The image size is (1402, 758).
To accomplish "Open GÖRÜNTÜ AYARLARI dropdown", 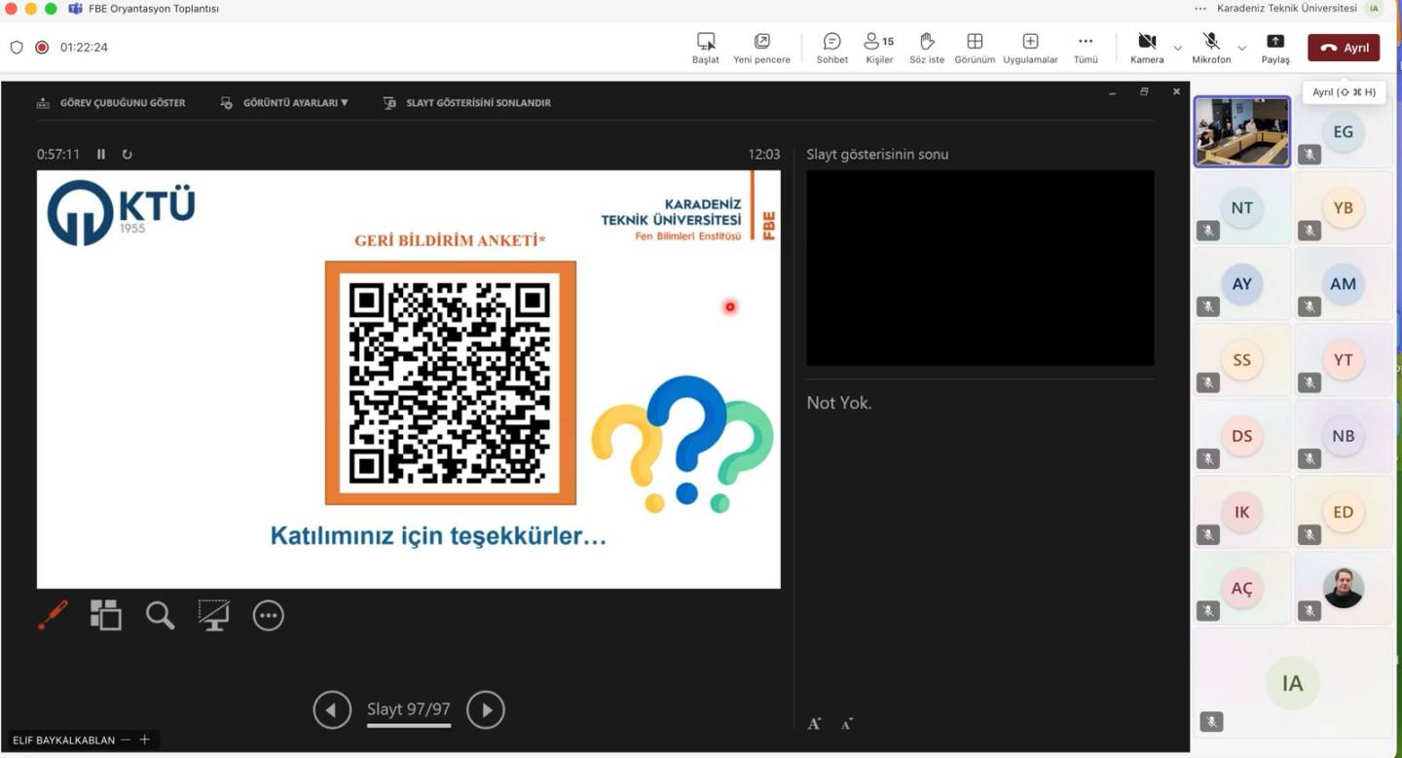I will pos(284,102).
